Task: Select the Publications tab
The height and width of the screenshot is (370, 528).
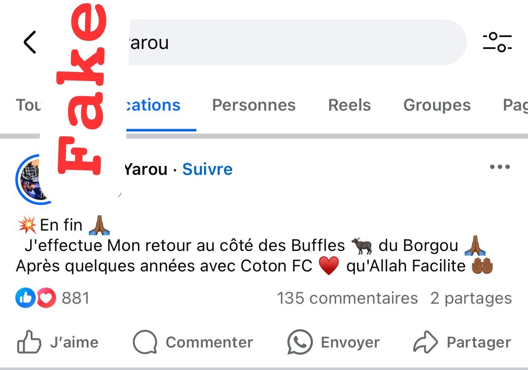Action: click(154, 105)
